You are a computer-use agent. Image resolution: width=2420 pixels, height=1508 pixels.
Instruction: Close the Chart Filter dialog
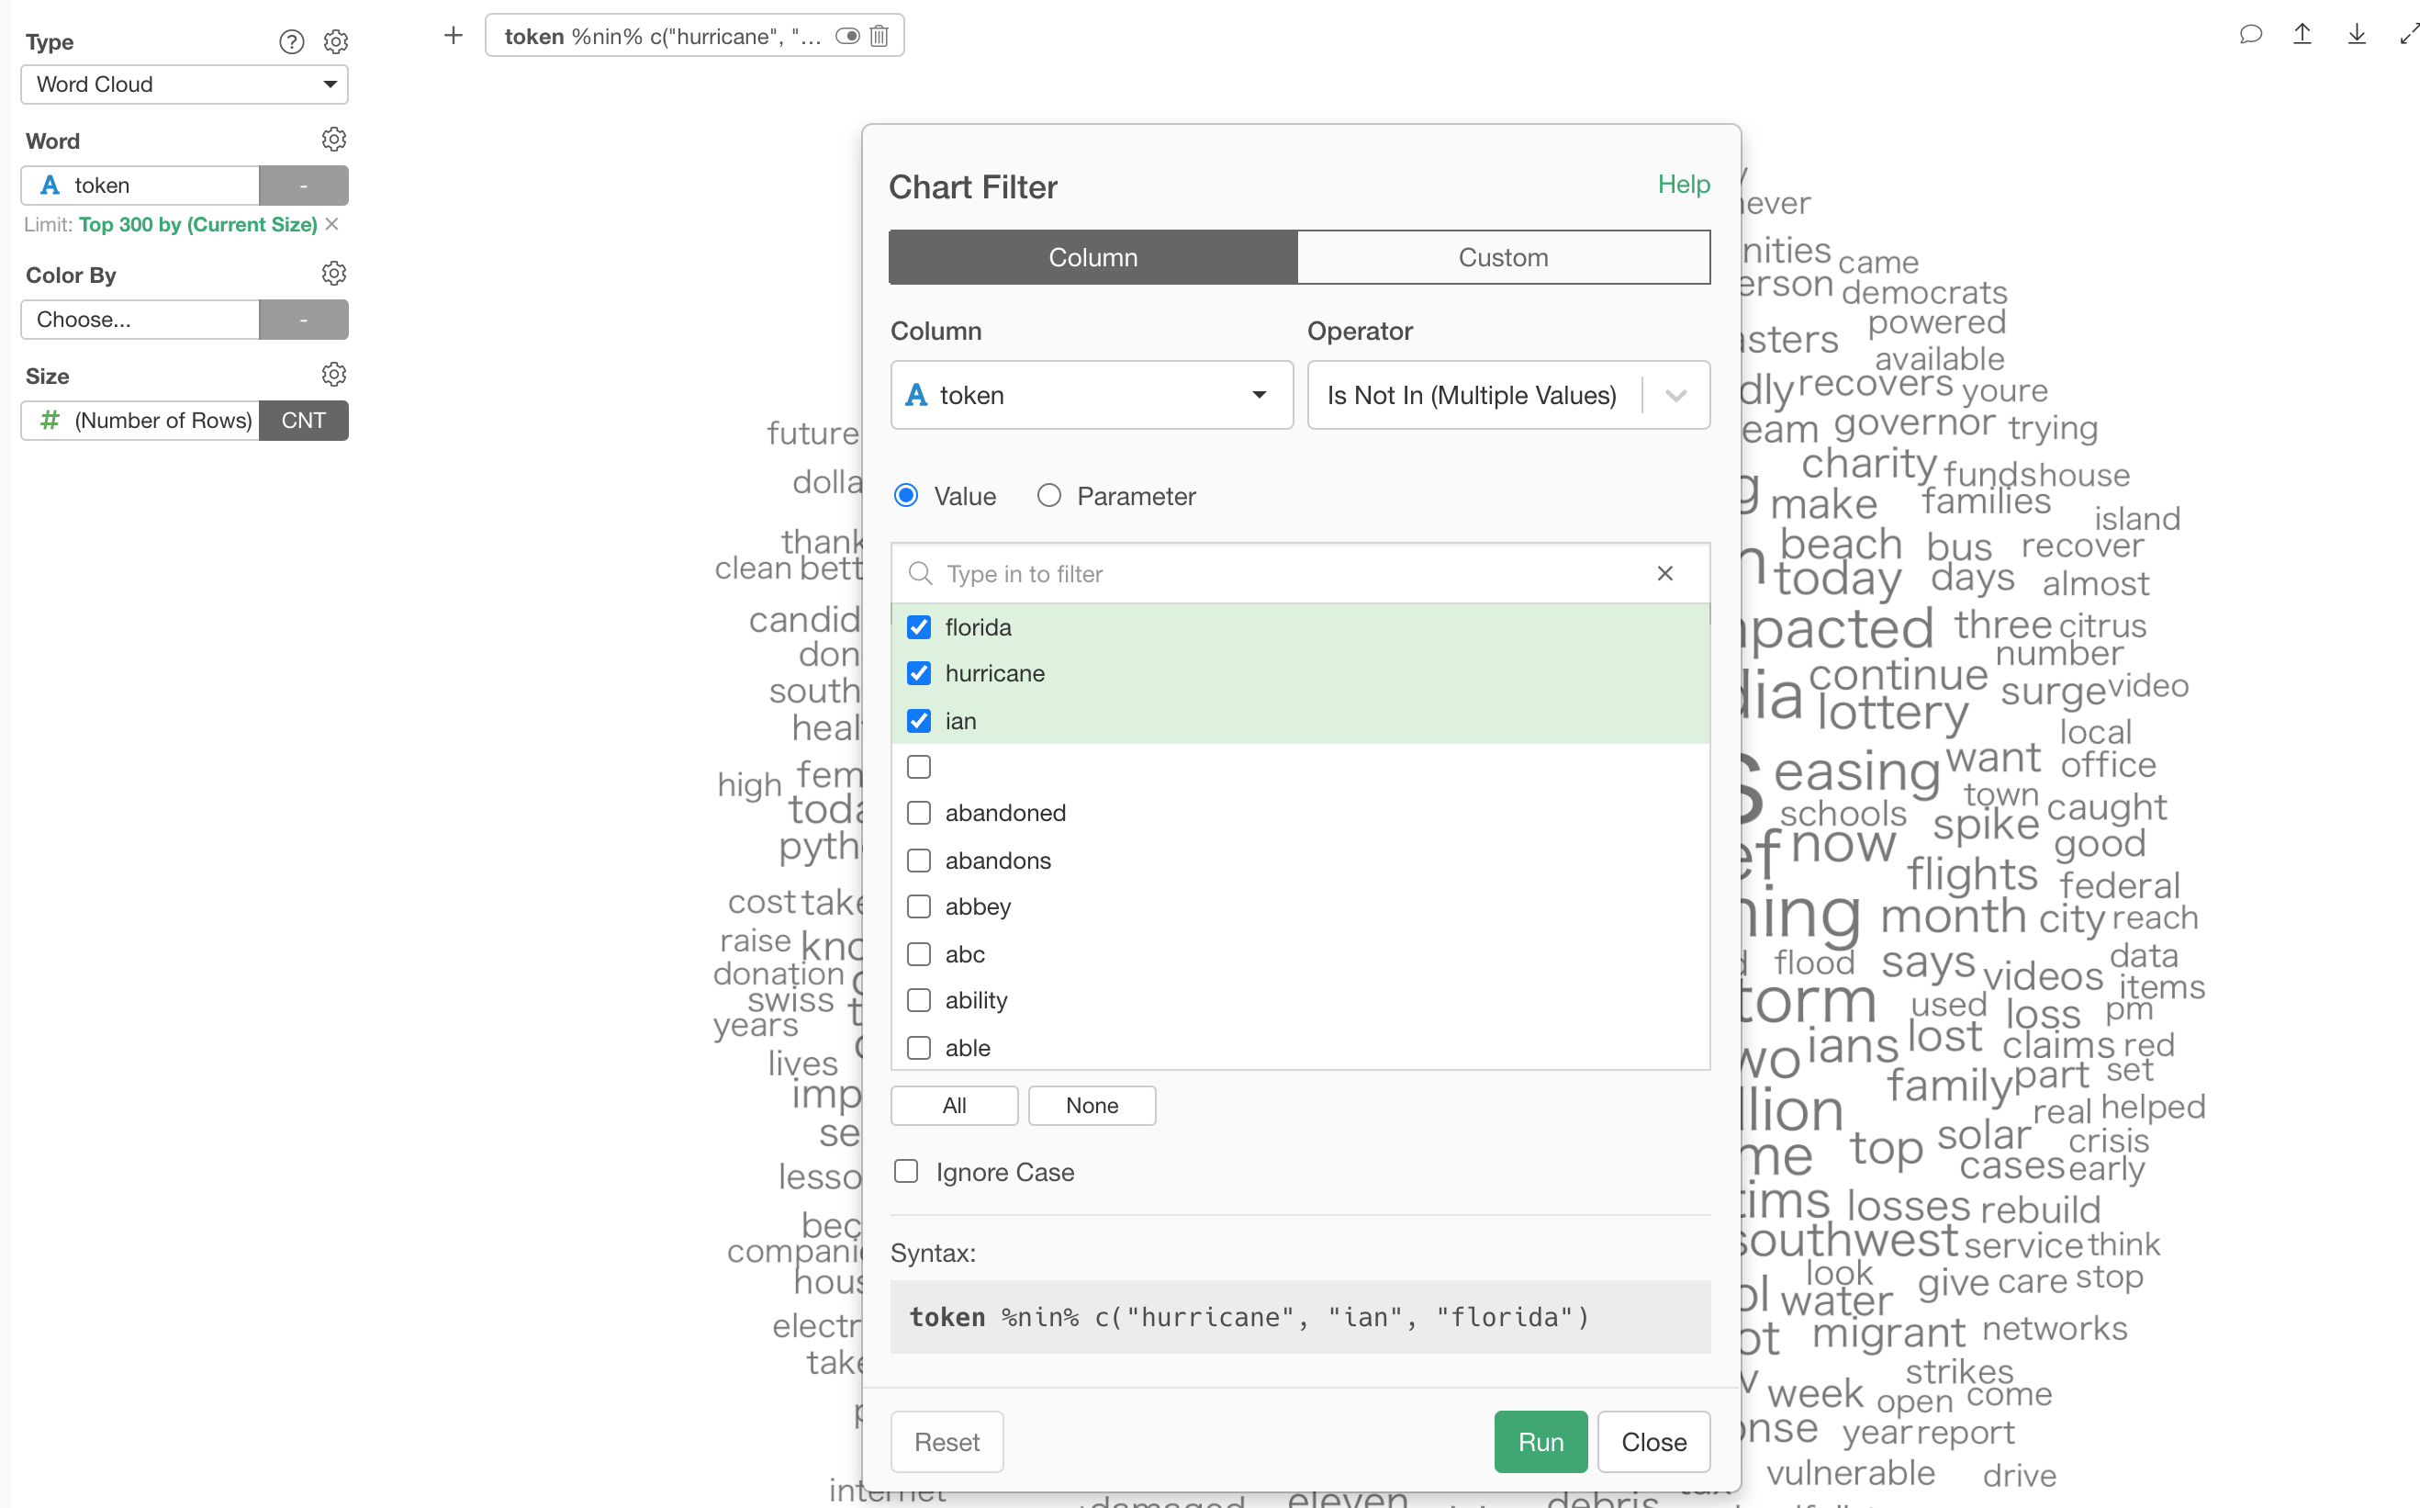[1653, 1442]
